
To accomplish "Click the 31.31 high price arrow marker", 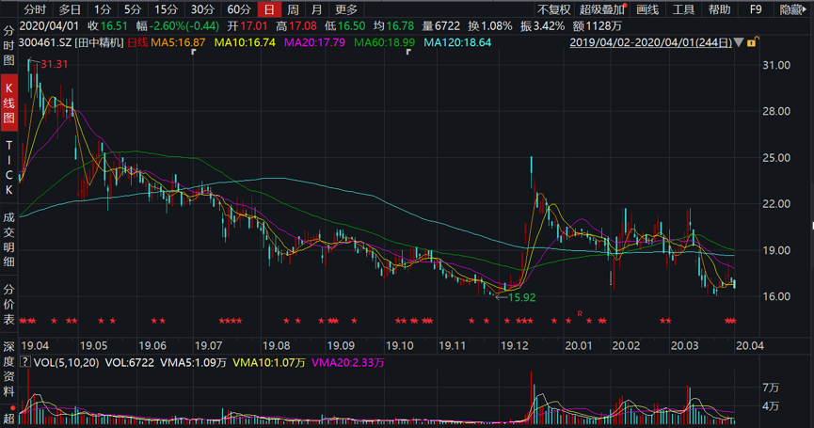I will [x=45, y=63].
